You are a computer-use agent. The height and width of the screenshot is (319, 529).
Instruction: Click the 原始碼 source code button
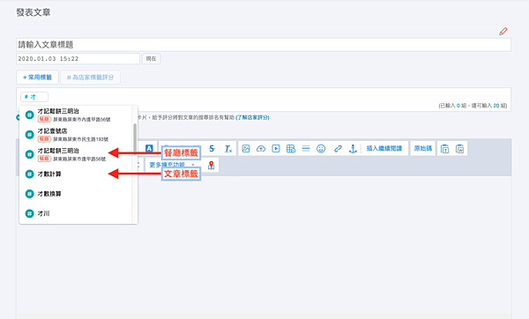point(422,148)
